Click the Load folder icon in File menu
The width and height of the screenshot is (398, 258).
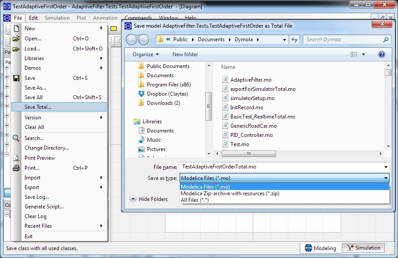click(16, 49)
